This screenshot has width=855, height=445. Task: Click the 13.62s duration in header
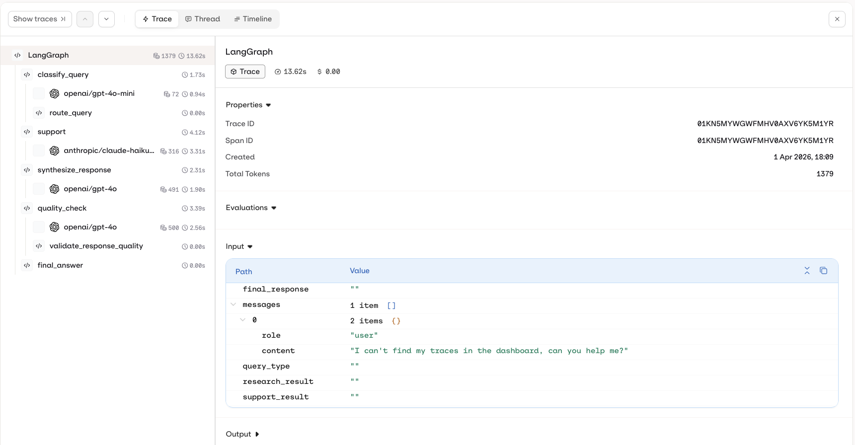coord(291,72)
